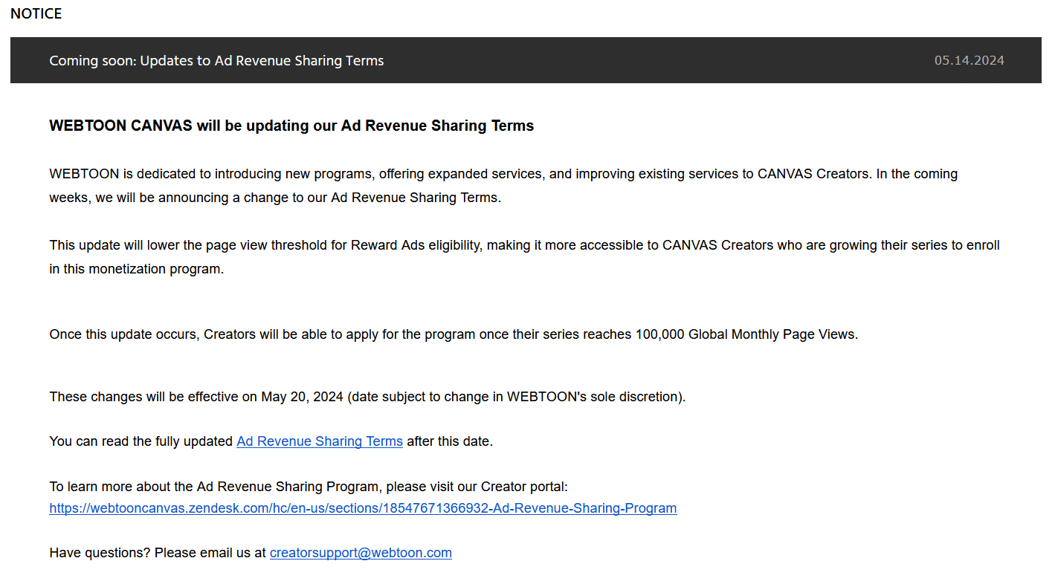The width and height of the screenshot is (1055, 587).
Task: Click the sentence 'These changes will be effective on'
Action: [x=367, y=397]
